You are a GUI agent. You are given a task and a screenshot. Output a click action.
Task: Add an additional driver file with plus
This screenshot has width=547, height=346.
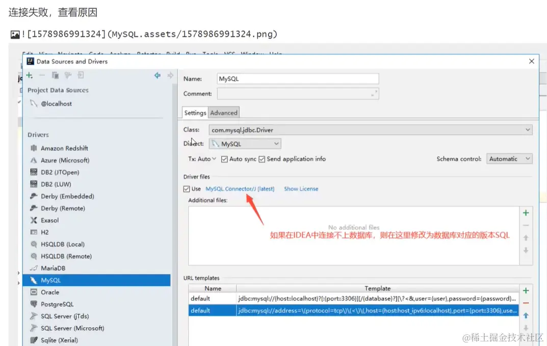[526, 213]
